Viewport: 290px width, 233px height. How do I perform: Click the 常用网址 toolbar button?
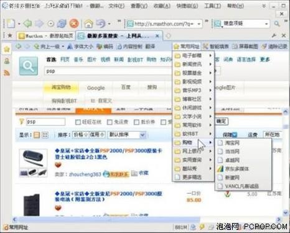coord(186,47)
